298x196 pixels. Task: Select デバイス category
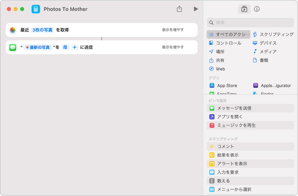(x=264, y=43)
